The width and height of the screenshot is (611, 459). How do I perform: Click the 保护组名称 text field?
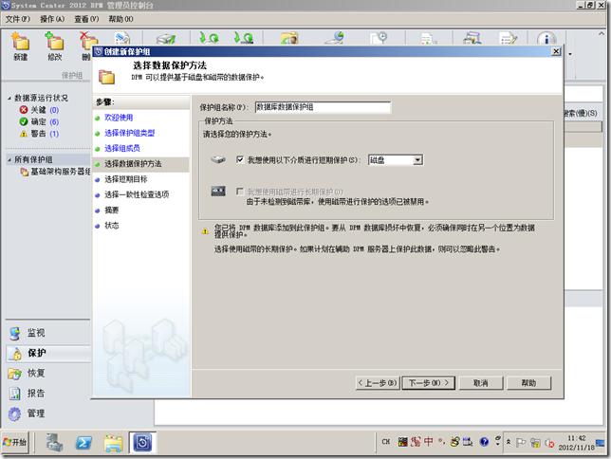point(323,107)
